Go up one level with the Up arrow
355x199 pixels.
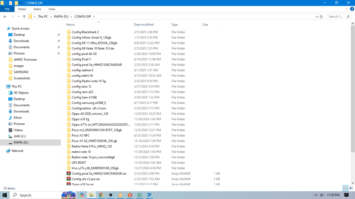point(24,17)
